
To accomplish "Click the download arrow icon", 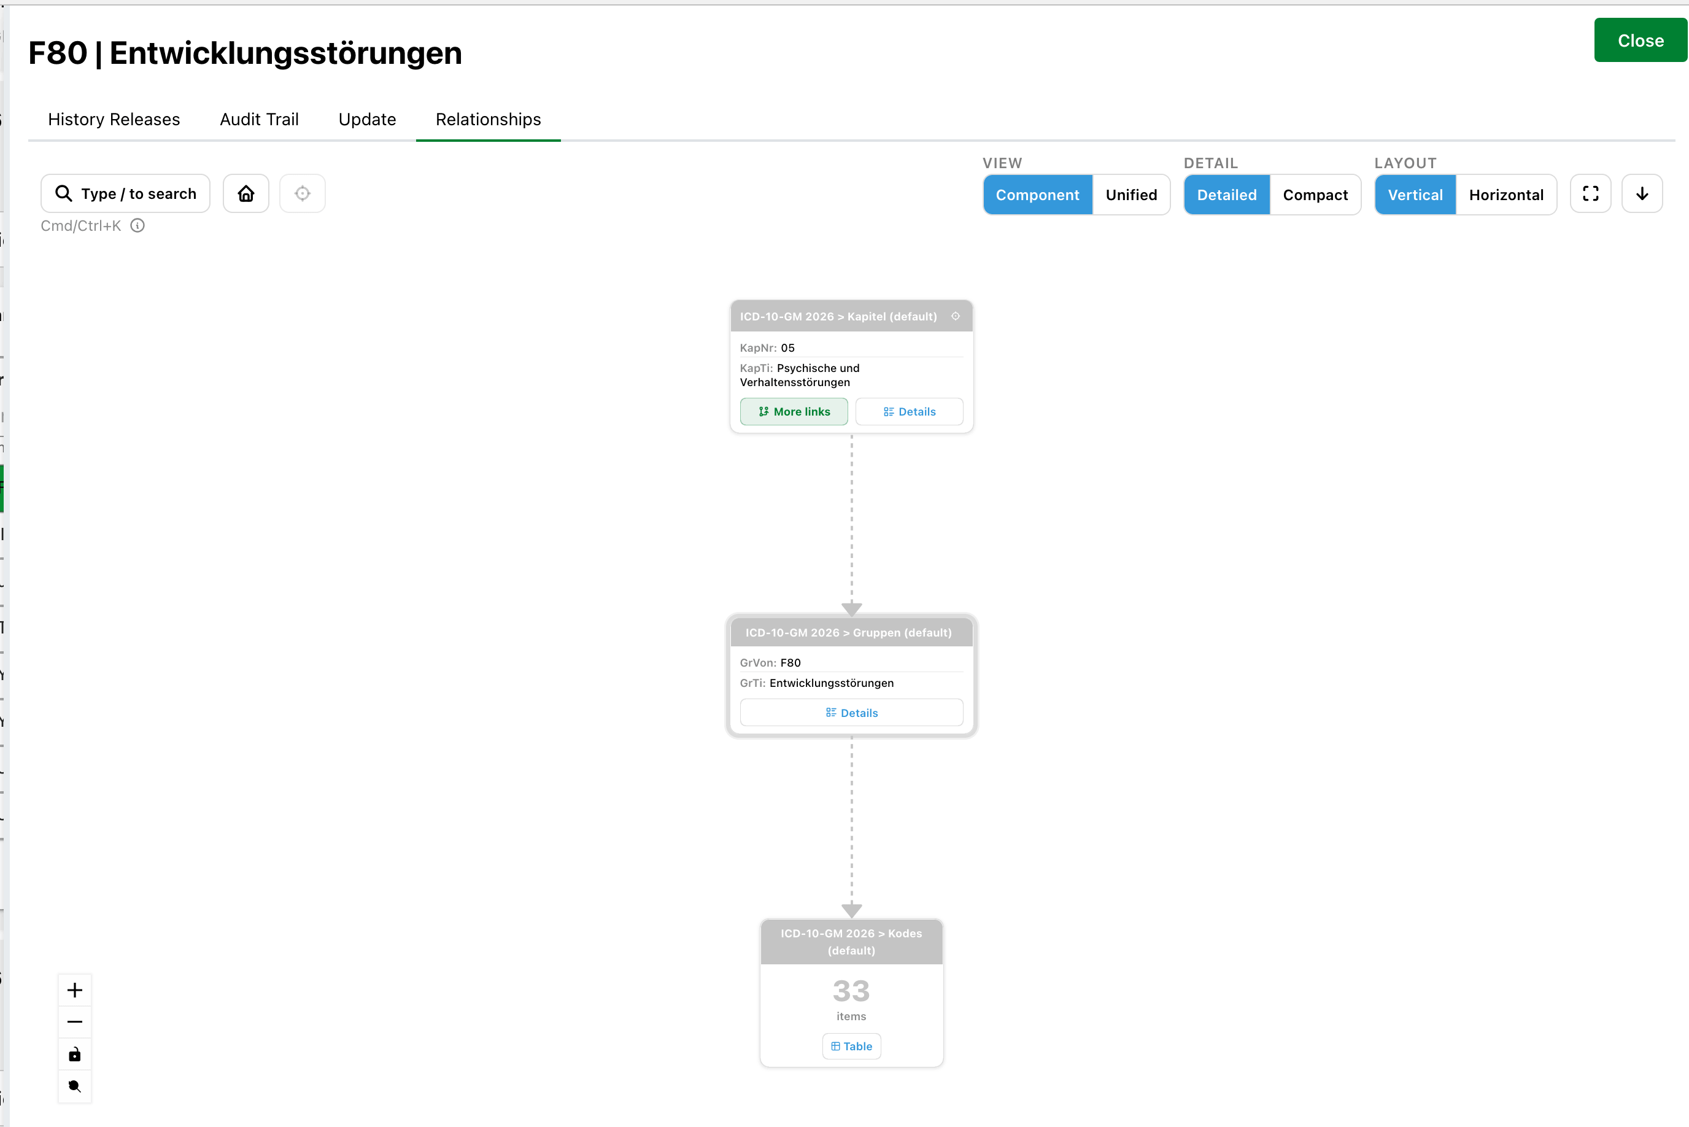I will [x=1642, y=193].
